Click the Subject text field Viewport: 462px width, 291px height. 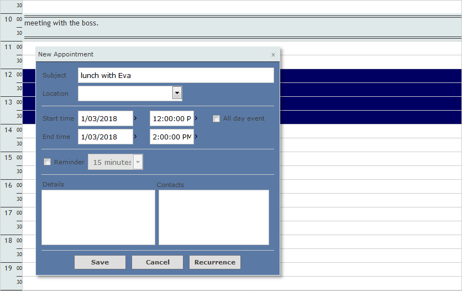click(176, 75)
